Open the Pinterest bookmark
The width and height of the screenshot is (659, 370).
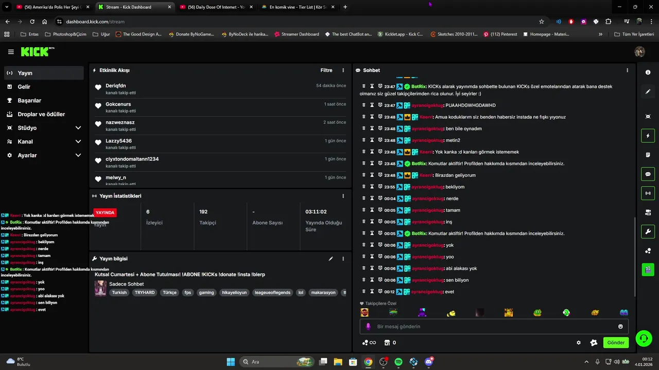coord(500,34)
